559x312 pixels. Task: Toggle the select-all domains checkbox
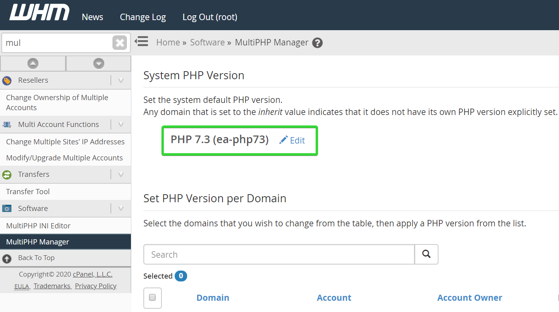pyautogui.click(x=153, y=298)
